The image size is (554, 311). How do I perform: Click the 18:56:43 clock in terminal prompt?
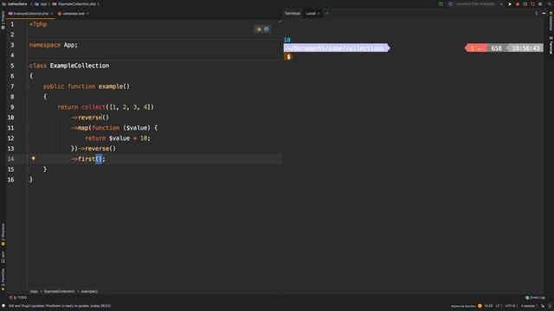525,48
